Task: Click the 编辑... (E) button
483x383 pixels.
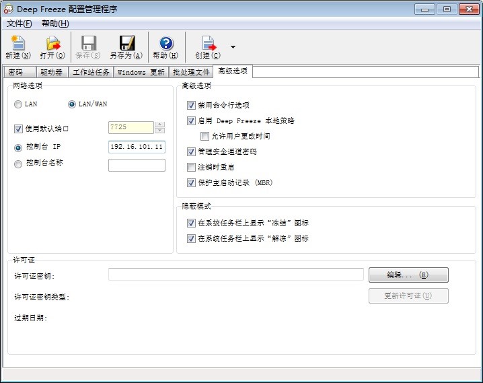Action: point(408,275)
